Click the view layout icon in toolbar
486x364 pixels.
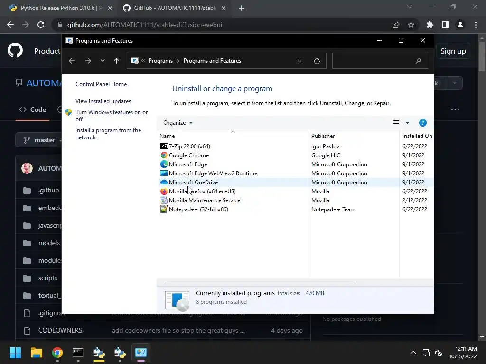coord(396,123)
